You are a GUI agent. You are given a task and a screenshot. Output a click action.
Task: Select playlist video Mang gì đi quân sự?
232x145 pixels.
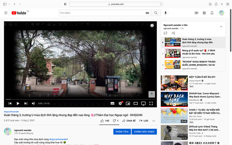(x=193, y=54)
